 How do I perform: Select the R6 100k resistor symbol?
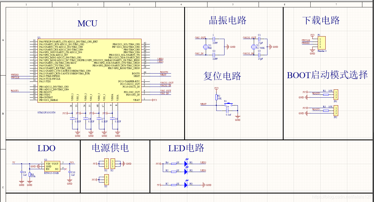[30, 175]
